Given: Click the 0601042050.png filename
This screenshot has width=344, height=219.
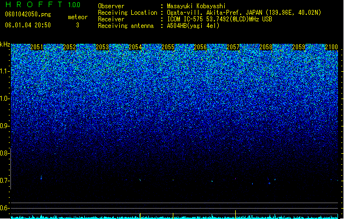Looking at the screenshot, I should coord(28,14).
